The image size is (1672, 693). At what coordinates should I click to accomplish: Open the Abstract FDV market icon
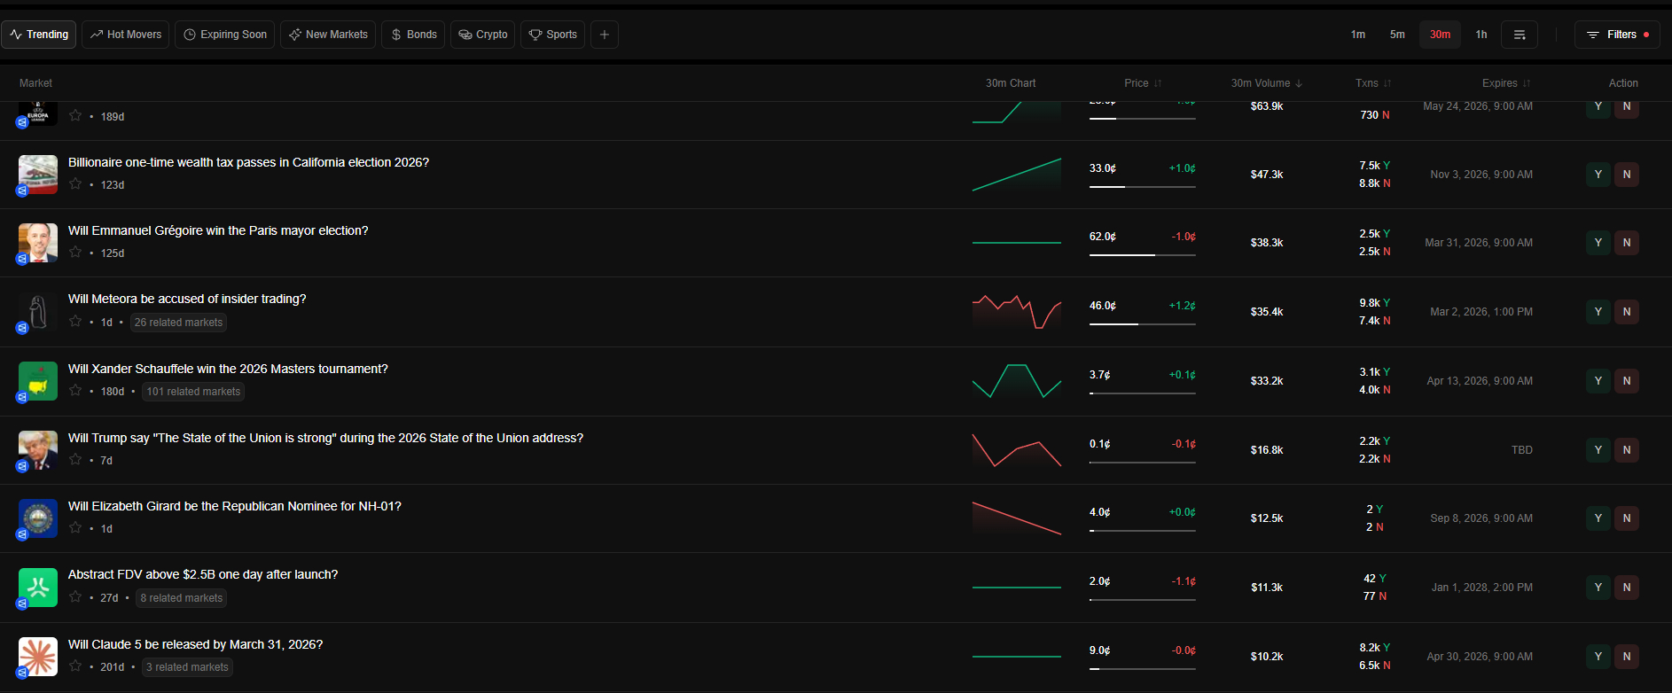pos(38,588)
